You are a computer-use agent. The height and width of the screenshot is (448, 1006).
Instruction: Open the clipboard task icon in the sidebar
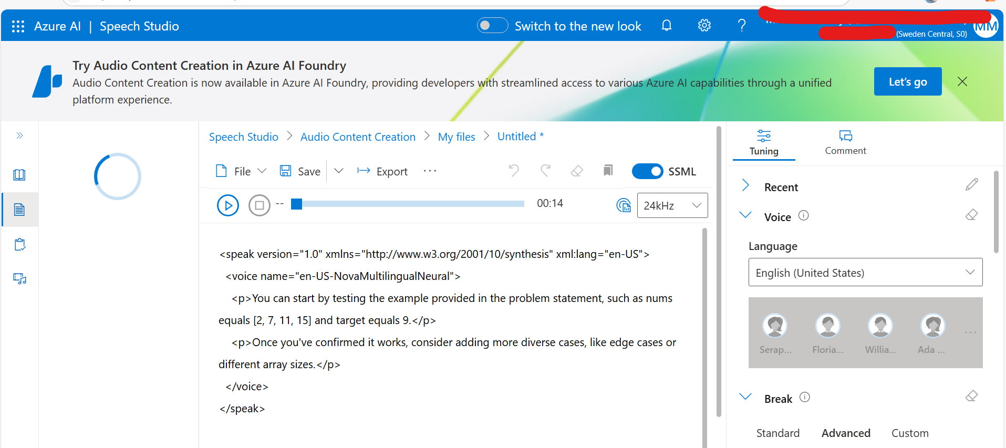point(19,244)
